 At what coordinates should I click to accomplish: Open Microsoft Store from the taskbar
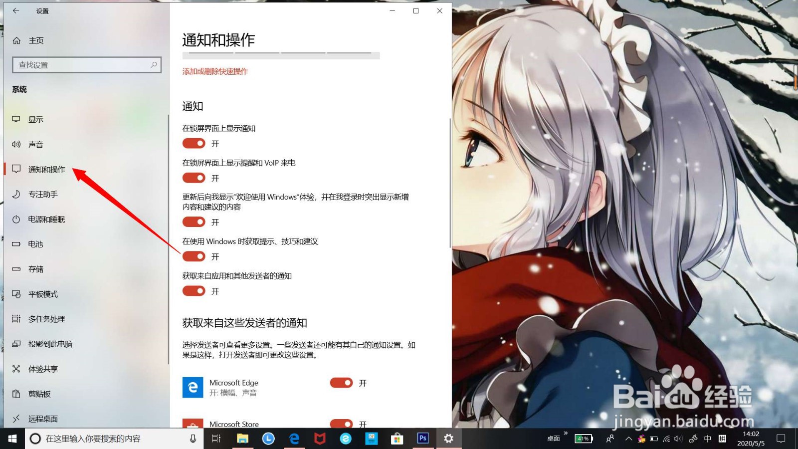coord(397,439)
